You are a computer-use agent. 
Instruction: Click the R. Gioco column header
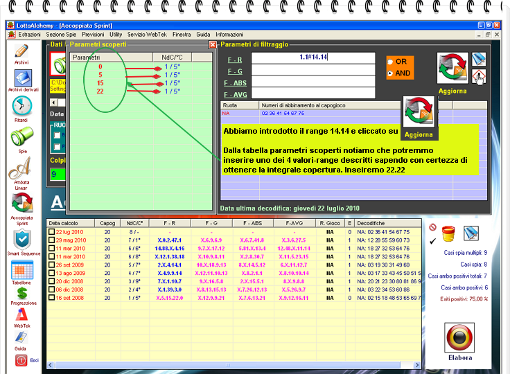point(330,223)
